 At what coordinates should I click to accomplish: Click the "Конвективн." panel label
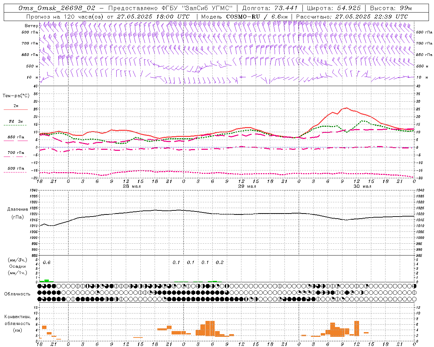(x=17, y=317)
